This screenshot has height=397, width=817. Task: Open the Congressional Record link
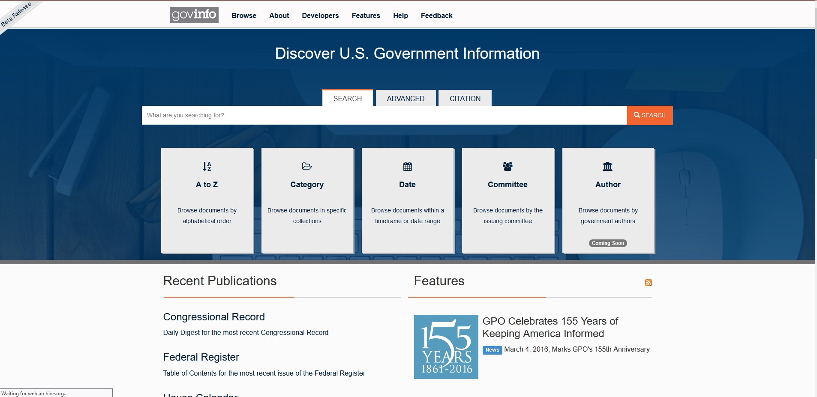(214, 317)
